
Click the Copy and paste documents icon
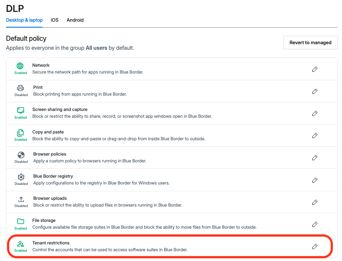click(20, 133)
